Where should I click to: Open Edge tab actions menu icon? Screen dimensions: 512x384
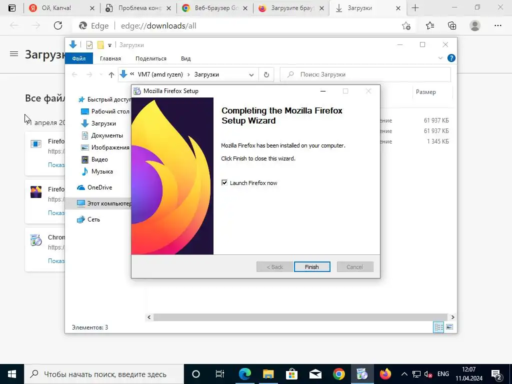tap(12, 8)
